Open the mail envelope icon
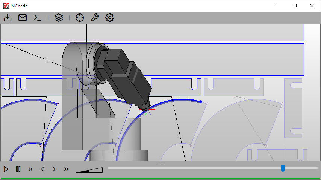The height and width of the screenshot is (180, 321). pos(23,18)
